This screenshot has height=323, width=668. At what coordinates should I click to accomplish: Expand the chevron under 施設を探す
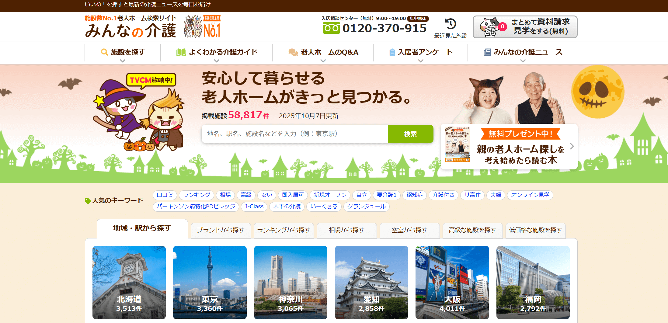123,61
